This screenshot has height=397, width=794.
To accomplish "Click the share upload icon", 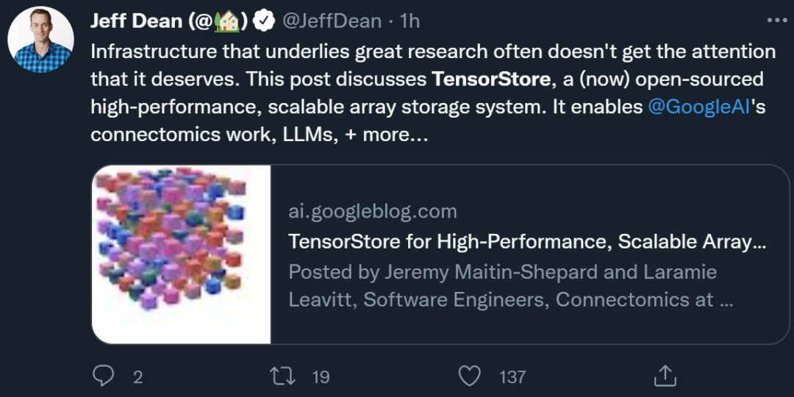I will point(665,376).
